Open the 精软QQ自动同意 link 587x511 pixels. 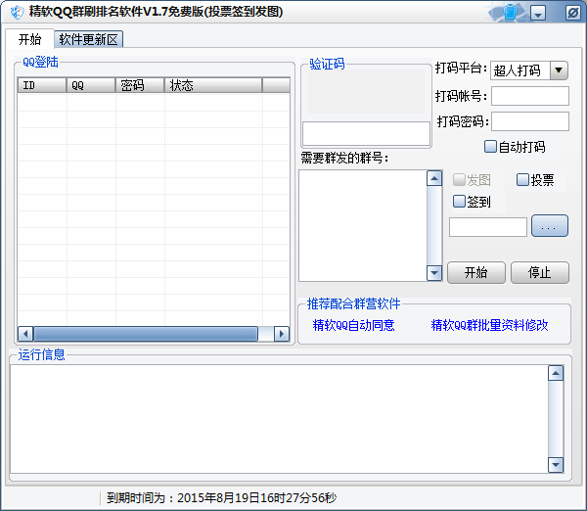click(x=353, y=325)
